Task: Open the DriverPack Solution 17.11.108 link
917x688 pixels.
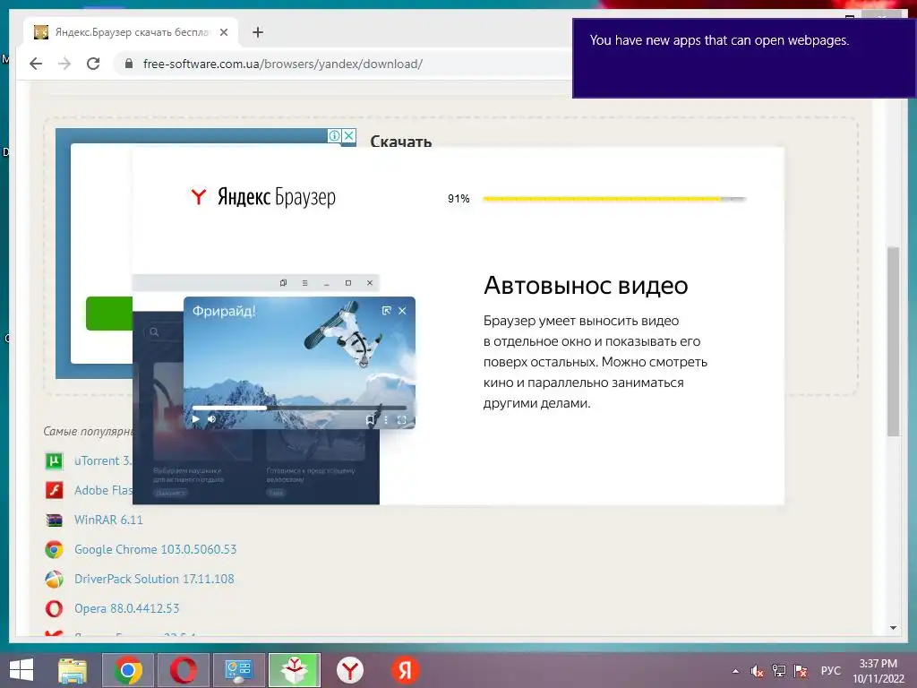Action: point(154,579)
